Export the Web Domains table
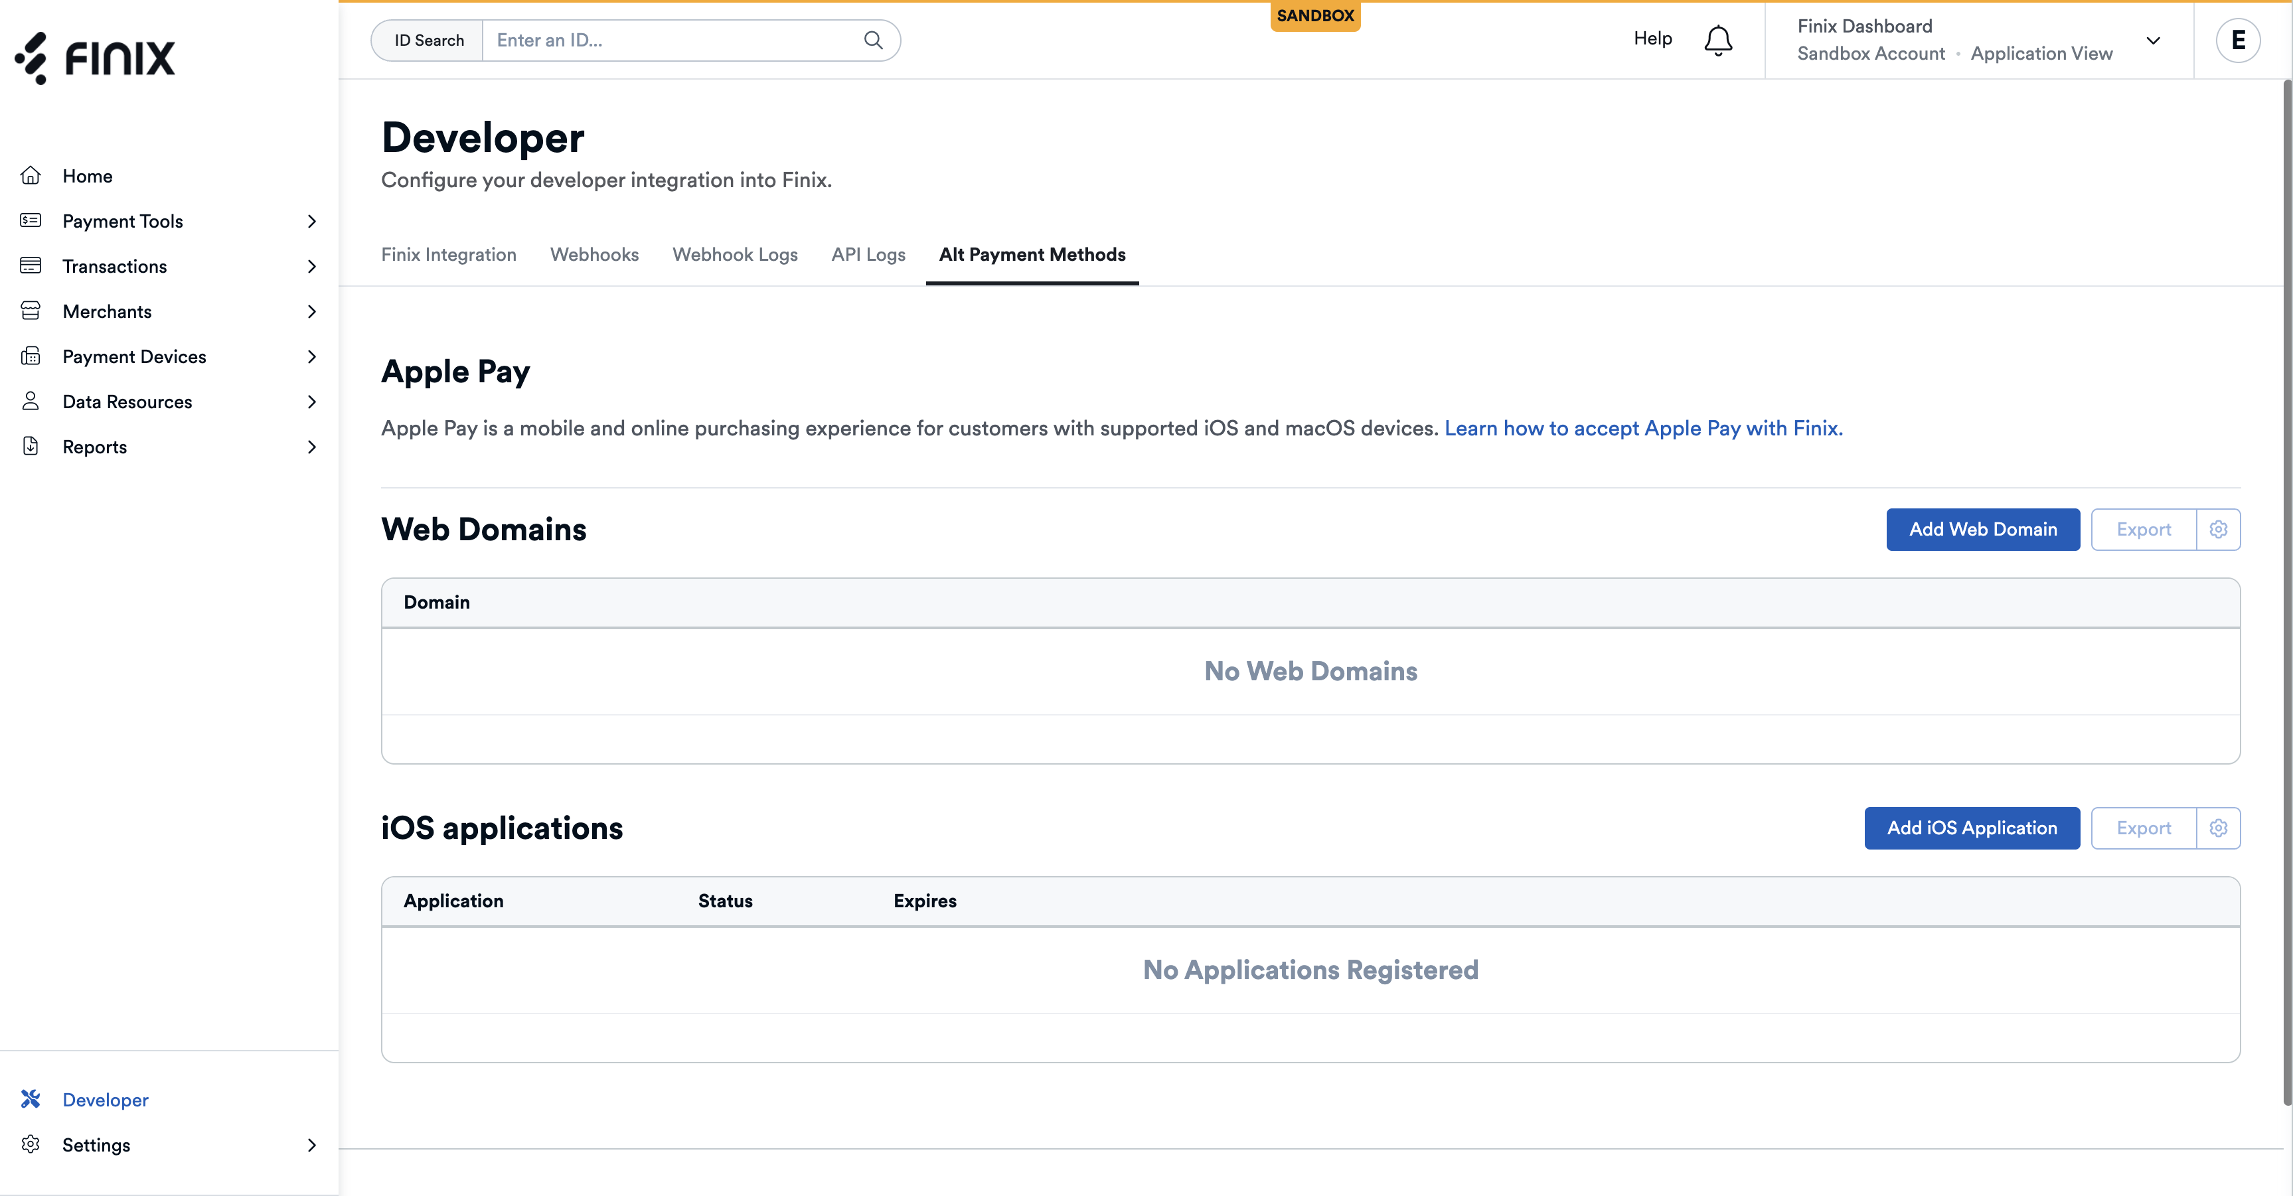2293x1196 pixels. click(x=2144, y=530)
